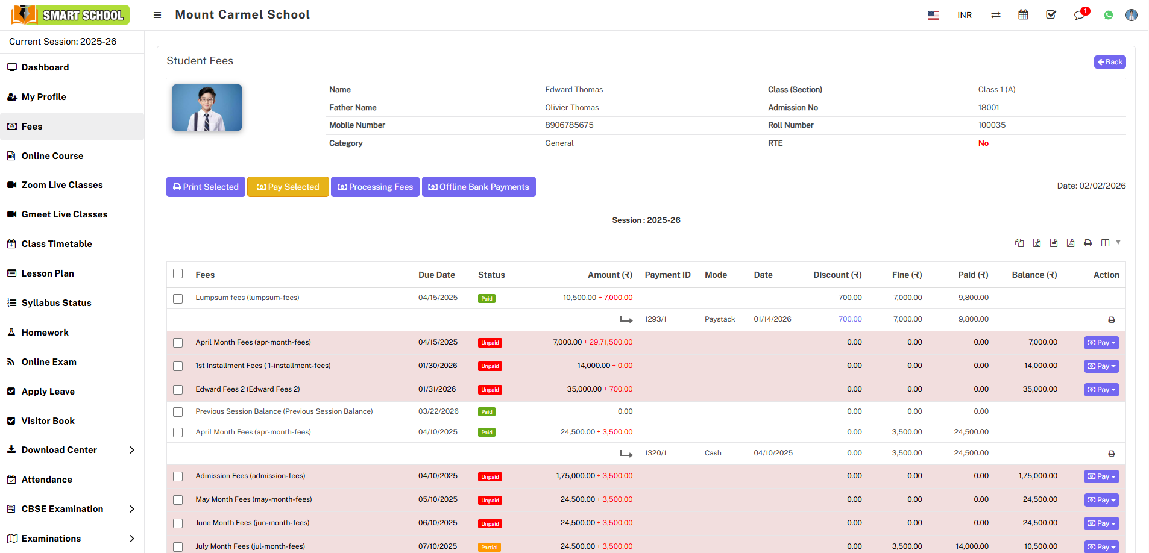The width and height of the screenshot is (1149, 553).
Task: Export fees table as PDF
Action: tap(1071, 243)
